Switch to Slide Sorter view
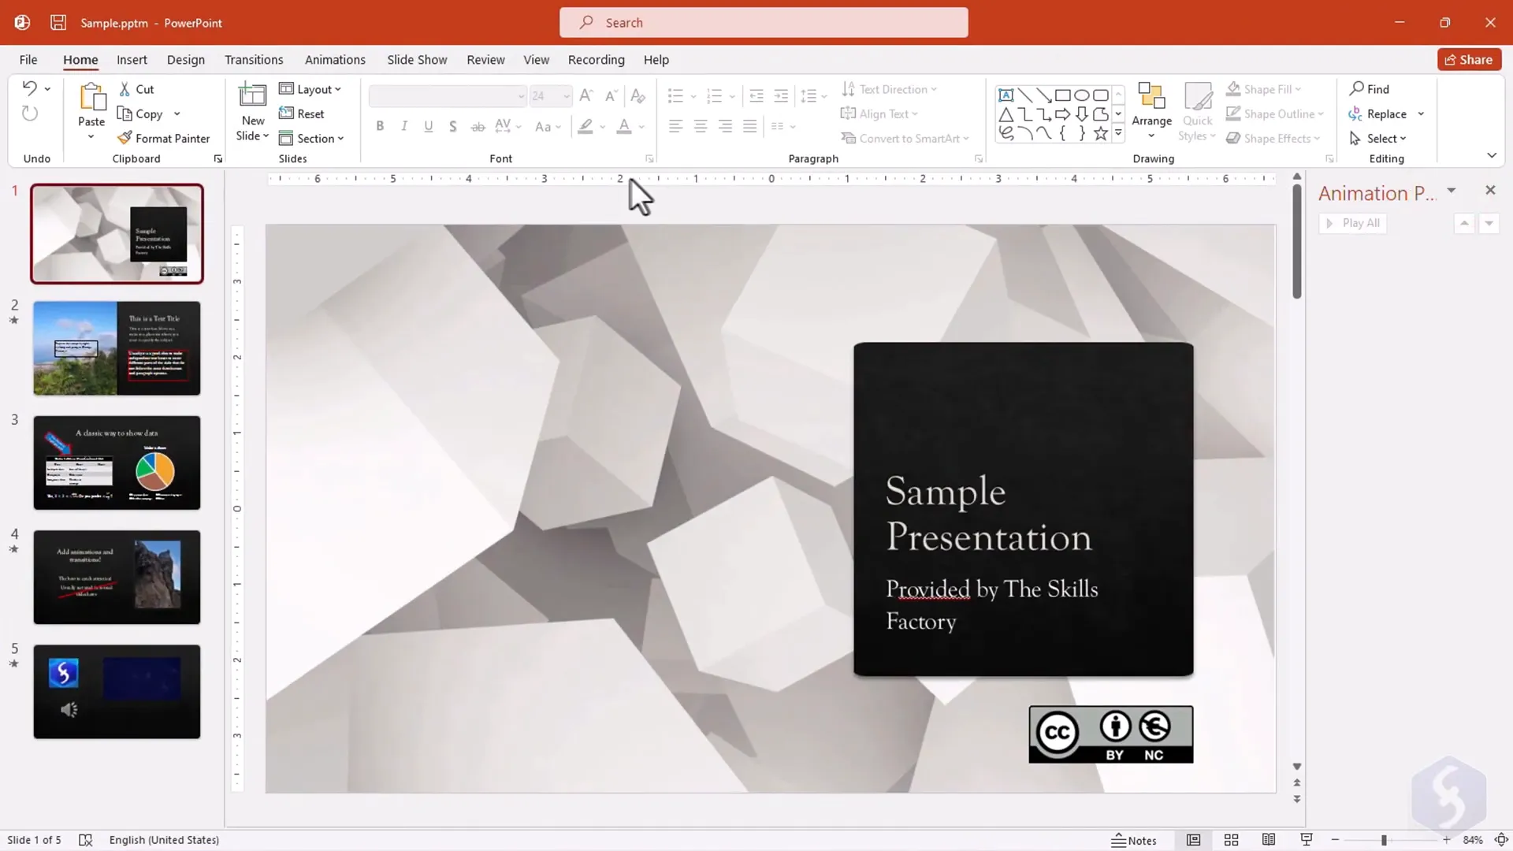Screen dimensions: 1513x851 [1231, 840]
